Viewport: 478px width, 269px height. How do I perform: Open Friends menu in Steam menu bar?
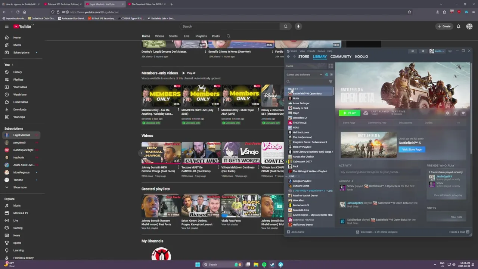click(311, 51)
